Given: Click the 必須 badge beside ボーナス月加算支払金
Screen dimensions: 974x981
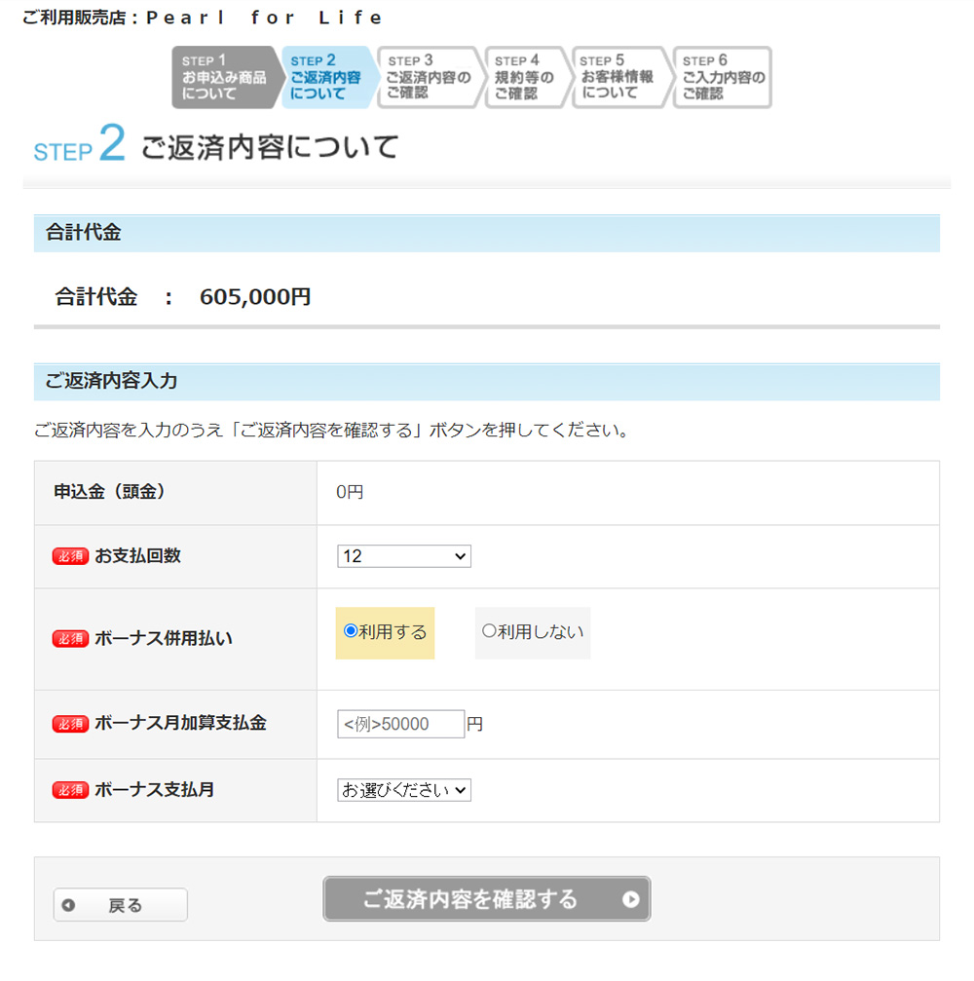Looking at the screenshot, I should click(70, 723).
